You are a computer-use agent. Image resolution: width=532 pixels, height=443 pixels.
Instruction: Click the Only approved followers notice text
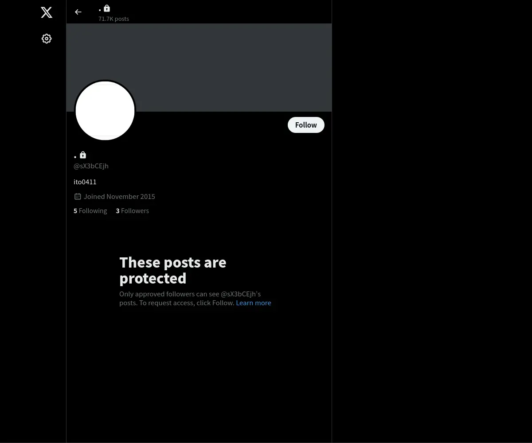[195, 299]
